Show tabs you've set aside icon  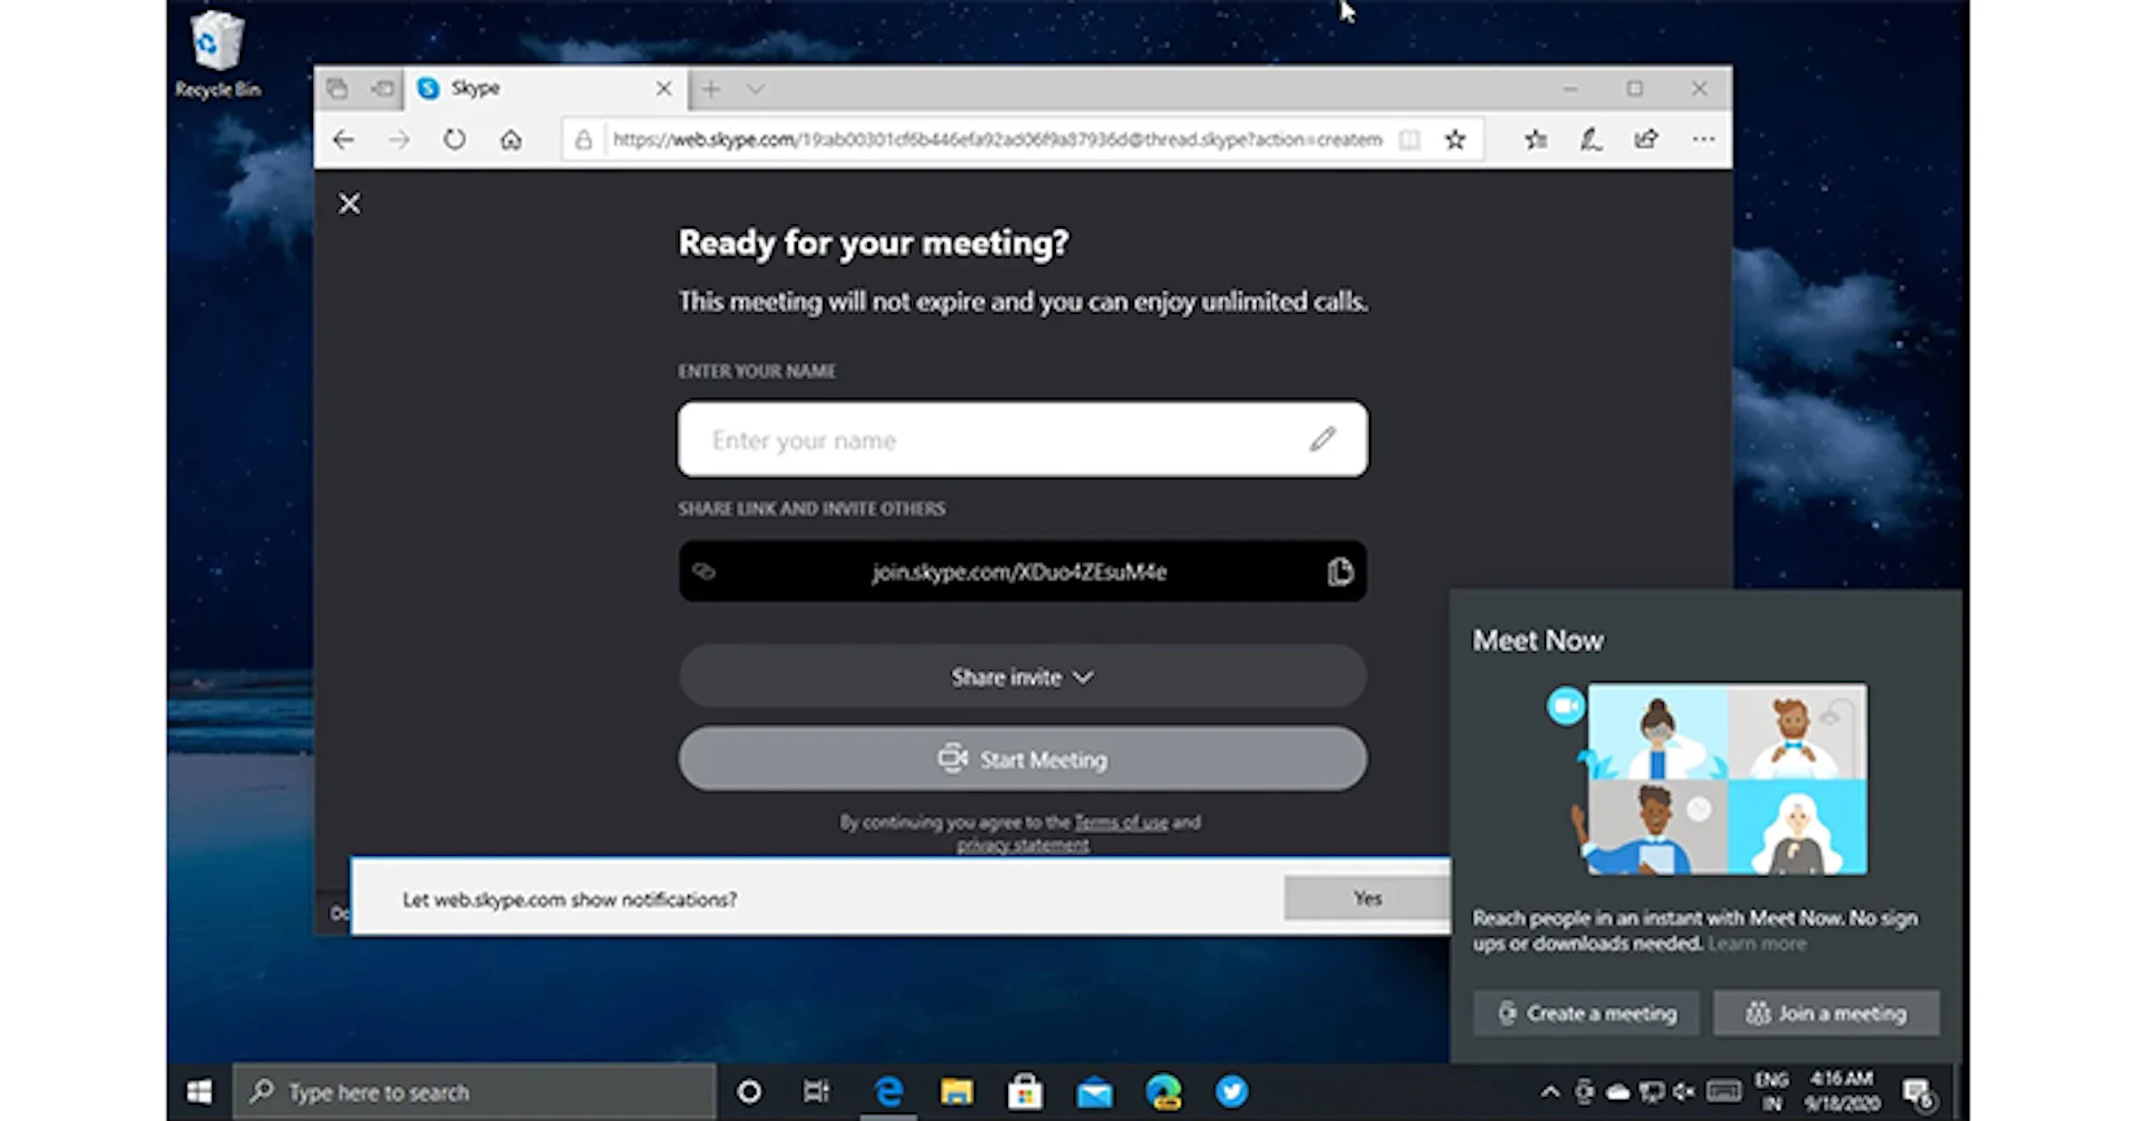coord(337,89)
